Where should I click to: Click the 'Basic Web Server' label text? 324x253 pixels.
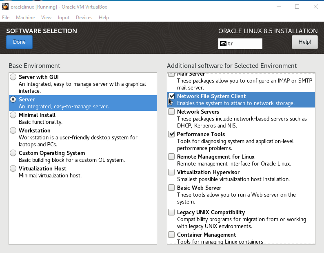coord(199,188)
